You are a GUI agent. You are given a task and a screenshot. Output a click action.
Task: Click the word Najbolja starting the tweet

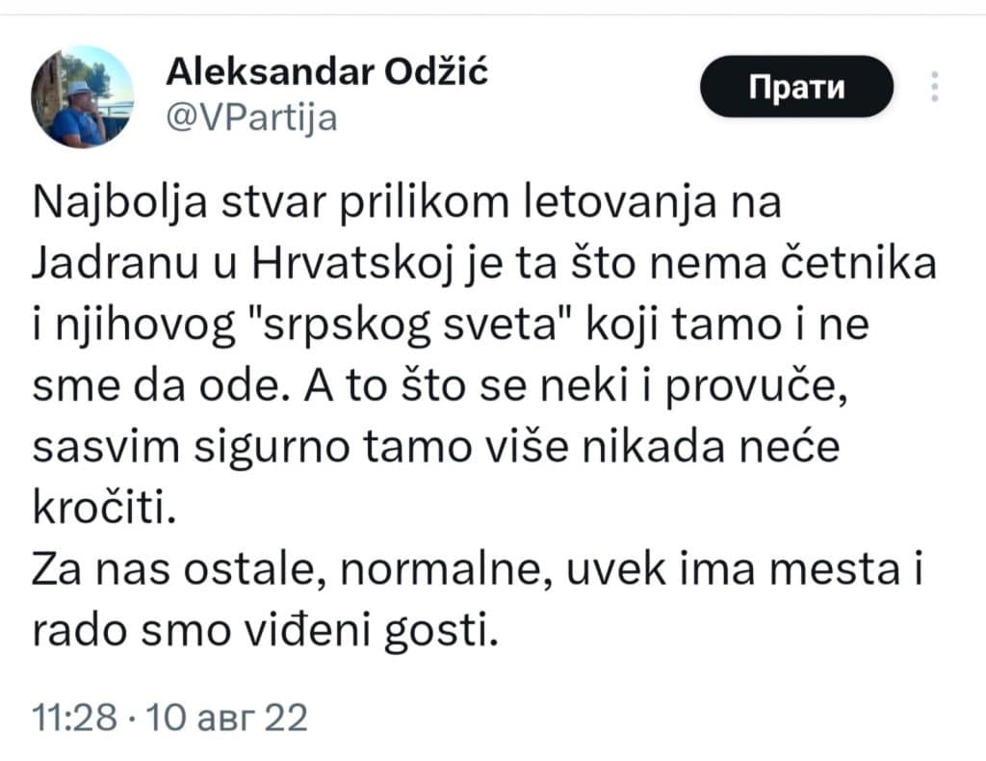coord(119,203)
